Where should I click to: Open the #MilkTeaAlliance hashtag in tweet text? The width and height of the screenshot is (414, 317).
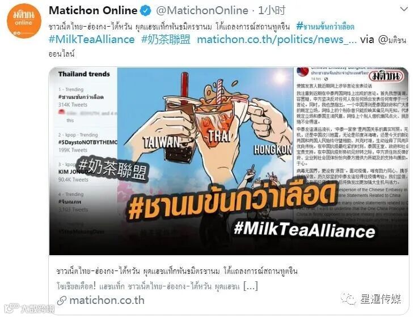click(x=92, y=40)
